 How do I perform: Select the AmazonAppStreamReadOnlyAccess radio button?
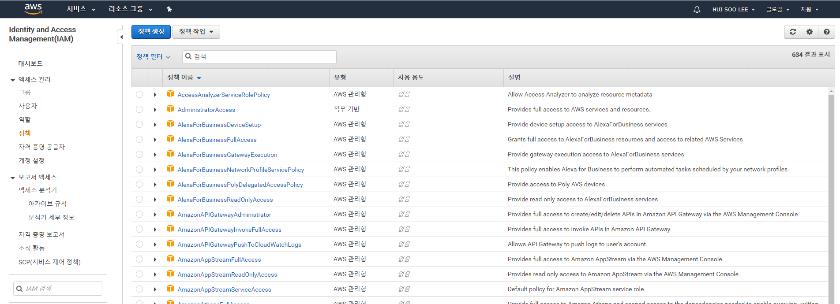[x=139, y=274]
